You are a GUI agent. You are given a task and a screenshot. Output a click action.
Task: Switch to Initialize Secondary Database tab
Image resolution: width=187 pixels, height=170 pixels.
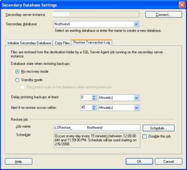coord(29,43)
